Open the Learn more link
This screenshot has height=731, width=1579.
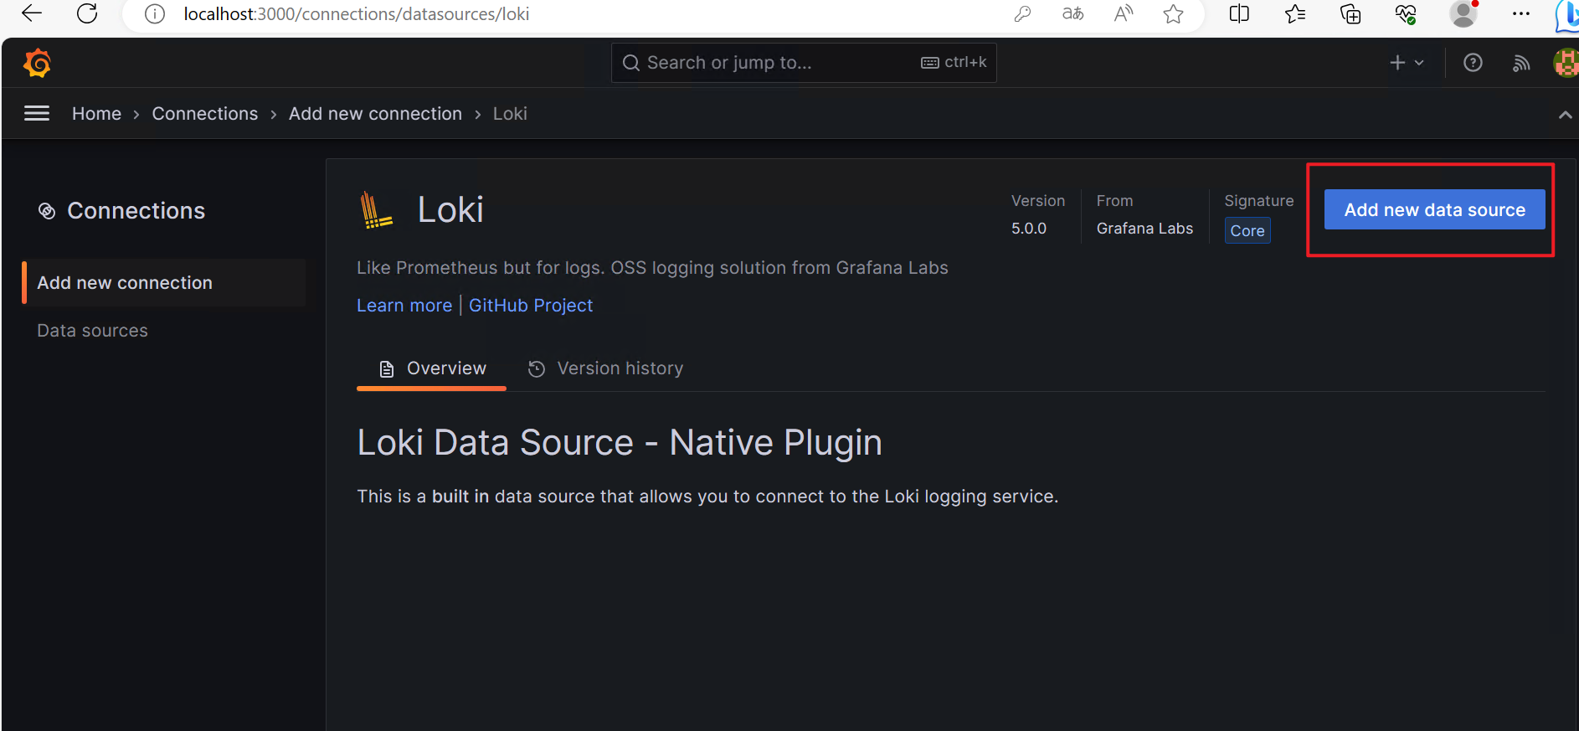pos(404,306)
